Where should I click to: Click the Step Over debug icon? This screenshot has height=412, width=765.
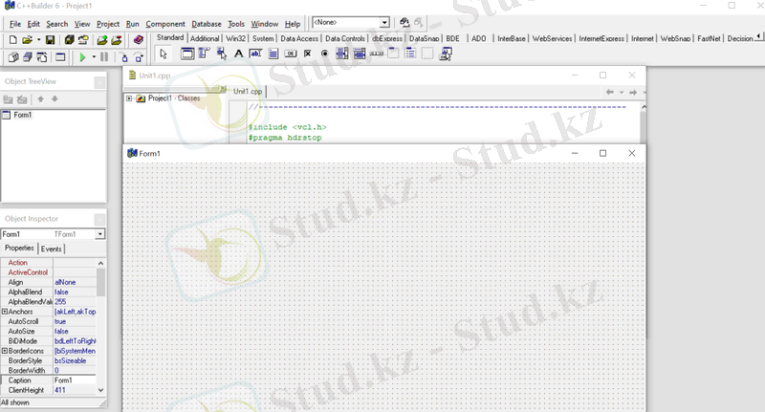click(x=139, y=57)
